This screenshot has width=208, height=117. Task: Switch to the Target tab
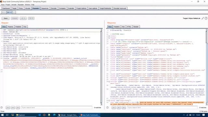(x=14, y=8)
